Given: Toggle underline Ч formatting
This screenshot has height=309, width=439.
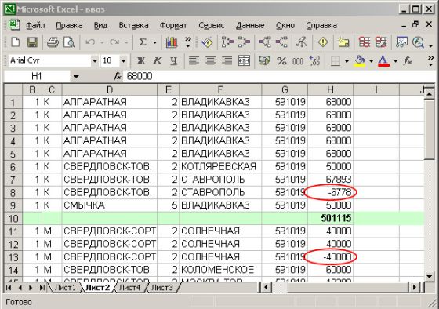Looking at the screenshot, I should pyautogui.click(x=174, y=60).
